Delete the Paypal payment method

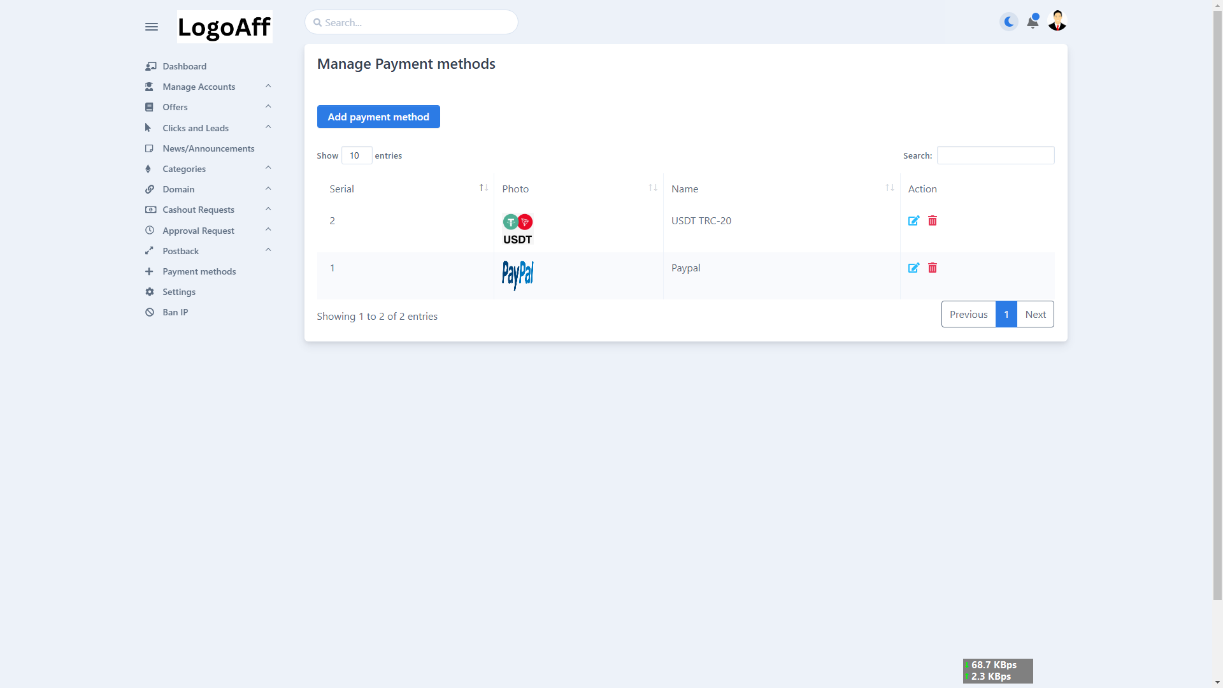tap(933, 268)
